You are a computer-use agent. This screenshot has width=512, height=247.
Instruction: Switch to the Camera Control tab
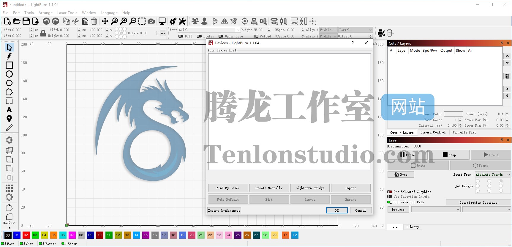point(433,133)
